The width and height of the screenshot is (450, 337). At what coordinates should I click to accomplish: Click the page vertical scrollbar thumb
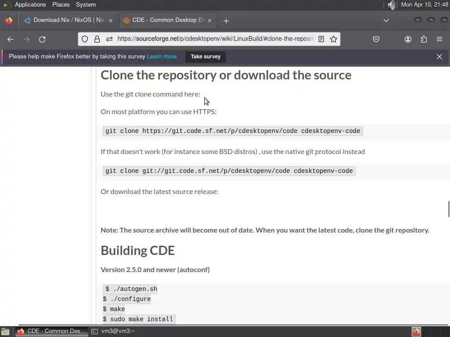point(449,209)
